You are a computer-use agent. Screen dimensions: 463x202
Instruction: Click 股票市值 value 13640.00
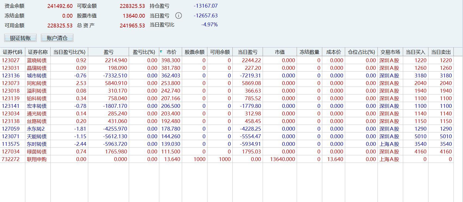tap(134, 16)
